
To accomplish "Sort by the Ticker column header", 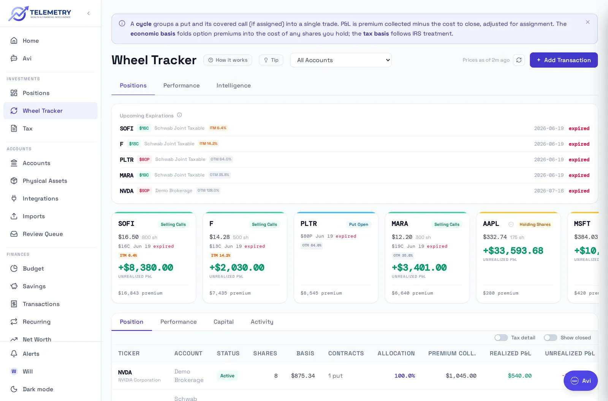I will [129, 354].
